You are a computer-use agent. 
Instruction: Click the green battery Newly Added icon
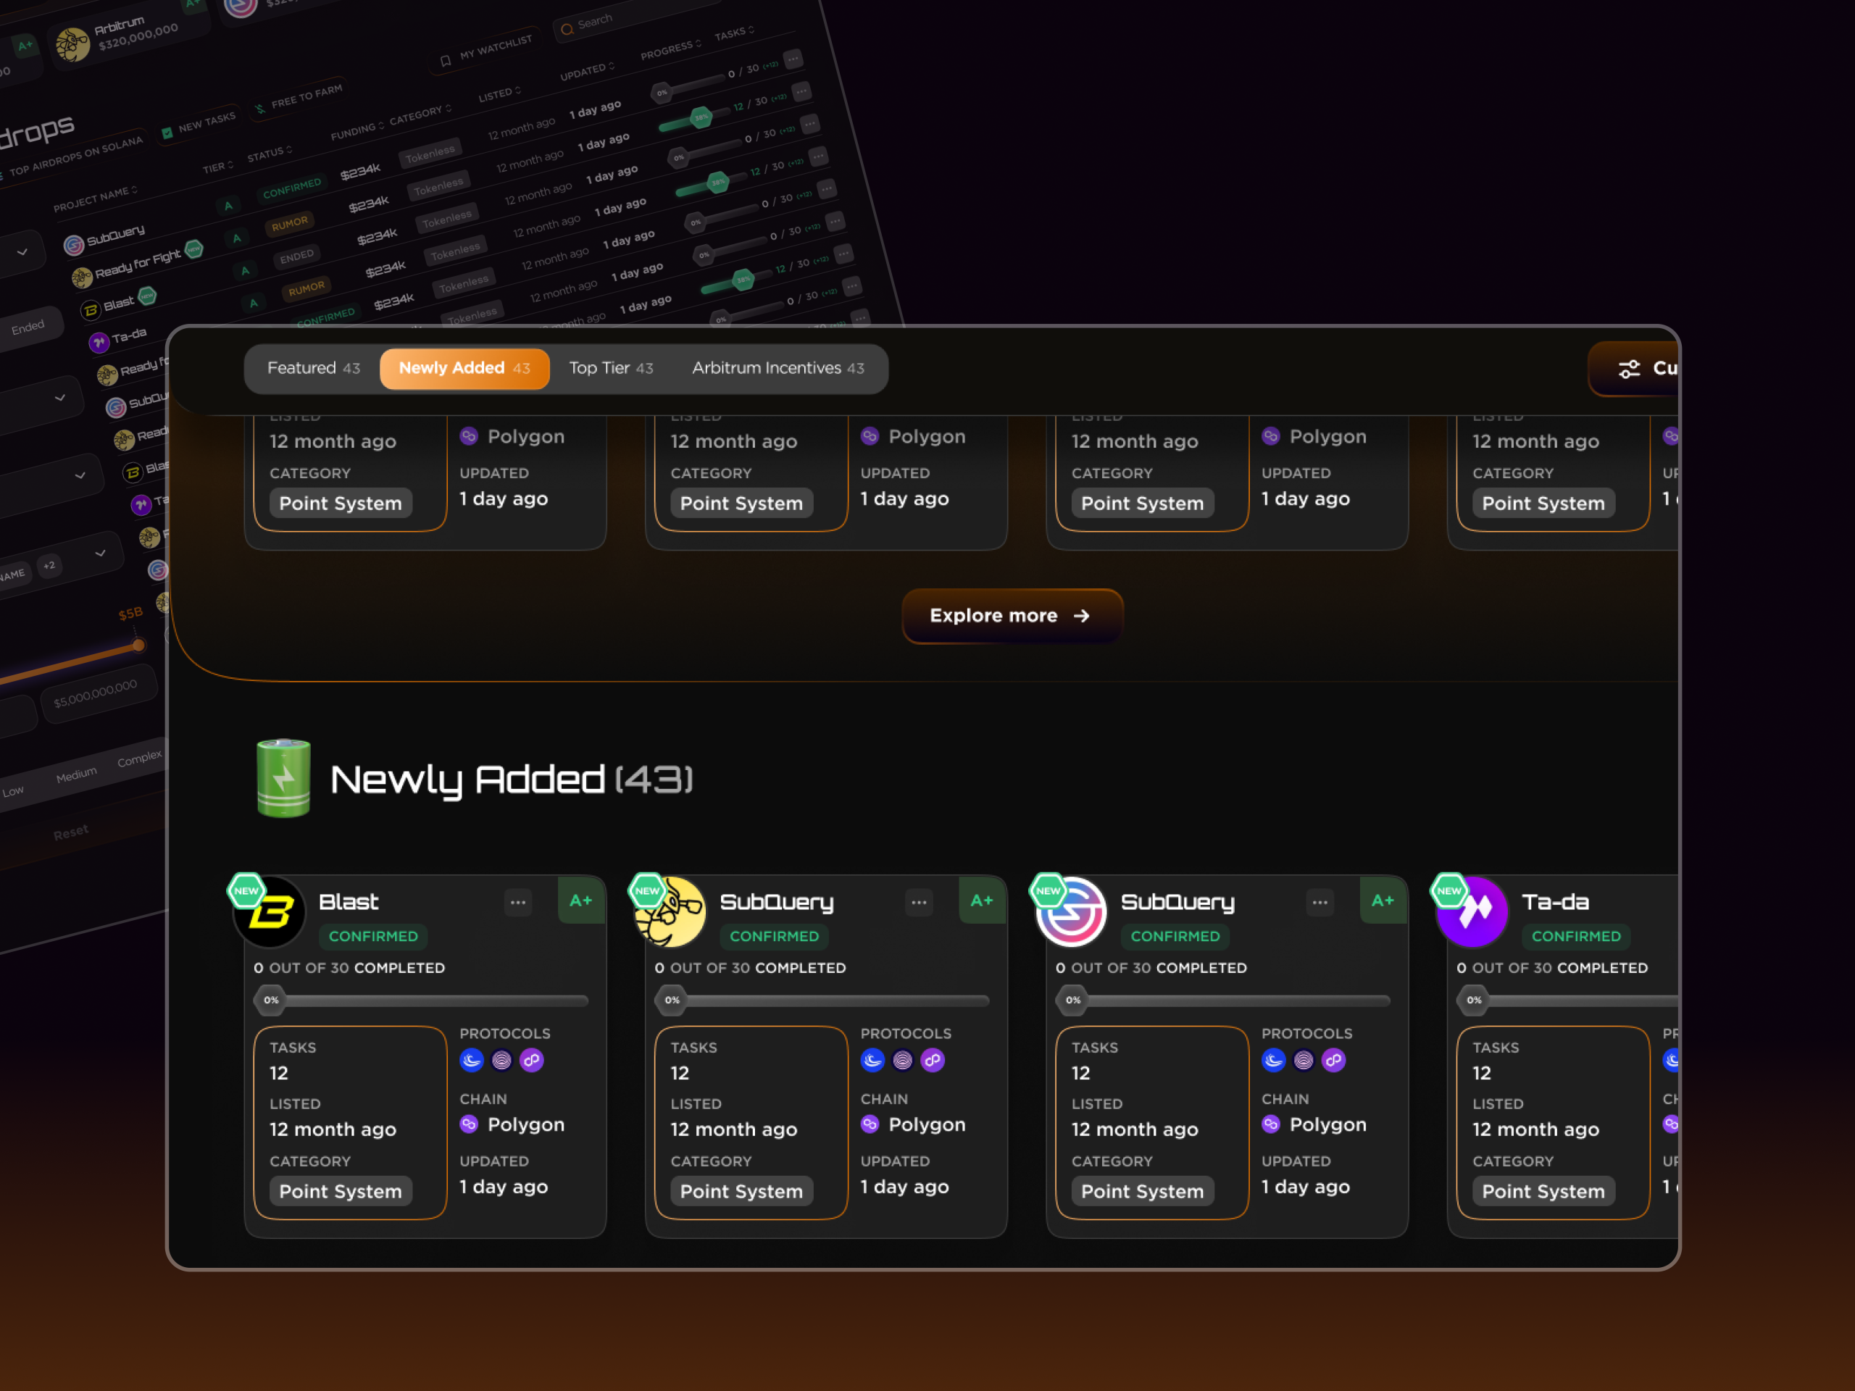click(283, 777)
